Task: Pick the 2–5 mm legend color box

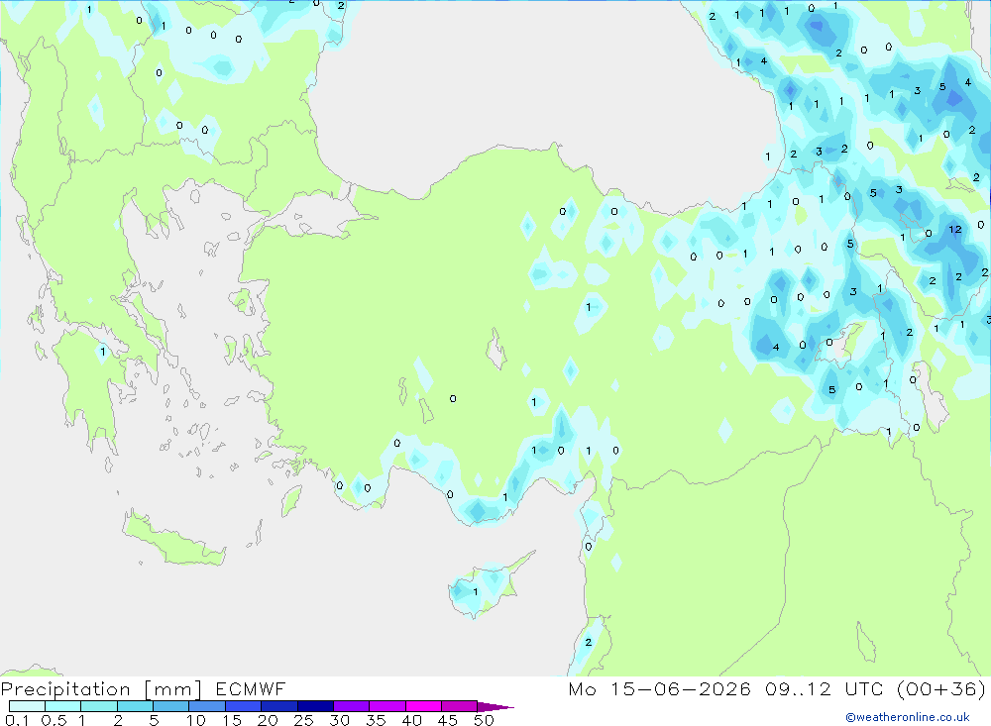Action: point(135,706)
